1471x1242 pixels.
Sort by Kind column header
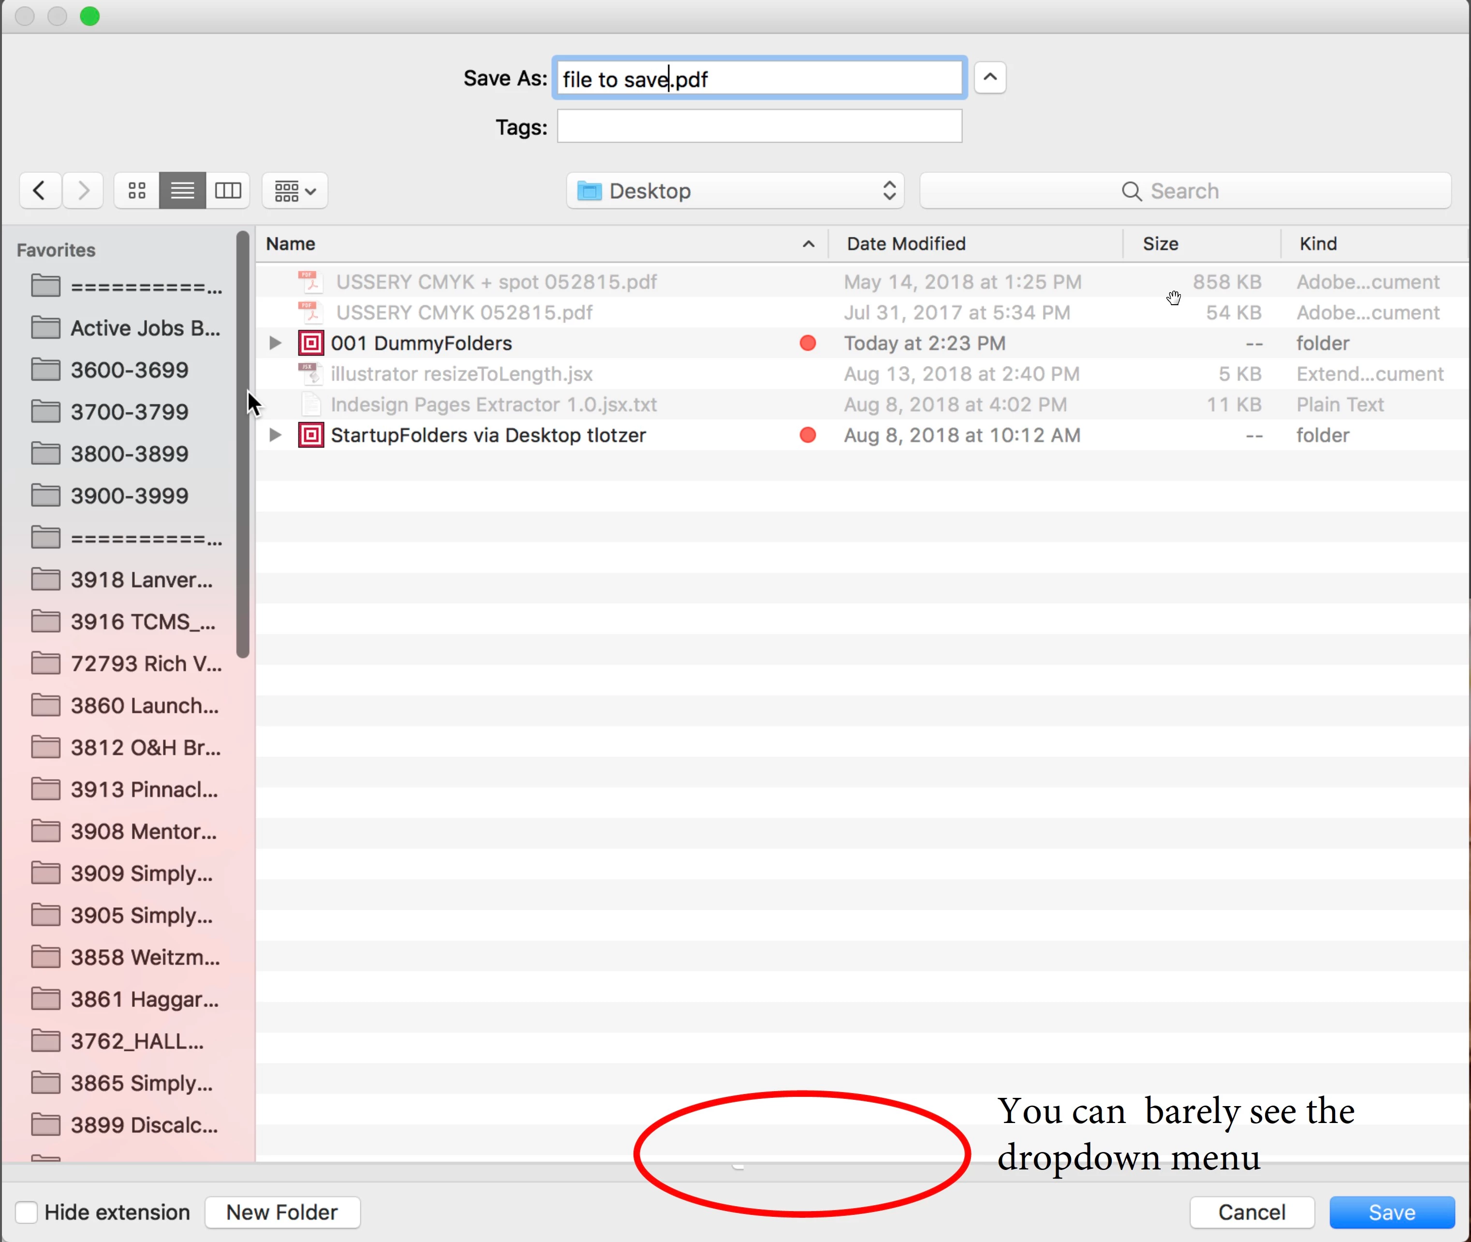tap(1318, 244)
